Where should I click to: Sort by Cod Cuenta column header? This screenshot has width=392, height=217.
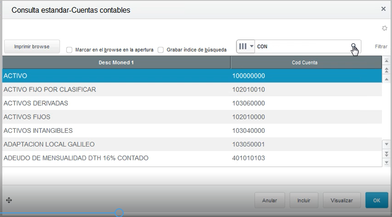306,62
